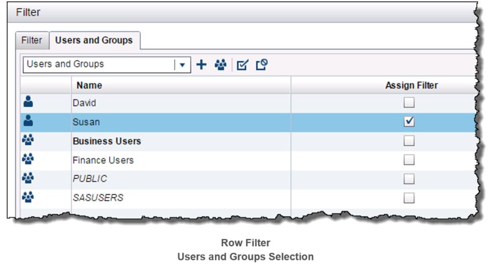Click the plus icon to add user
Viewport: 492px width, 264px height.
202,65
